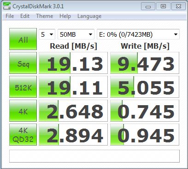Screen dimensions: 188x169
Task: Open the Theme menu
Action: (45, 16)
